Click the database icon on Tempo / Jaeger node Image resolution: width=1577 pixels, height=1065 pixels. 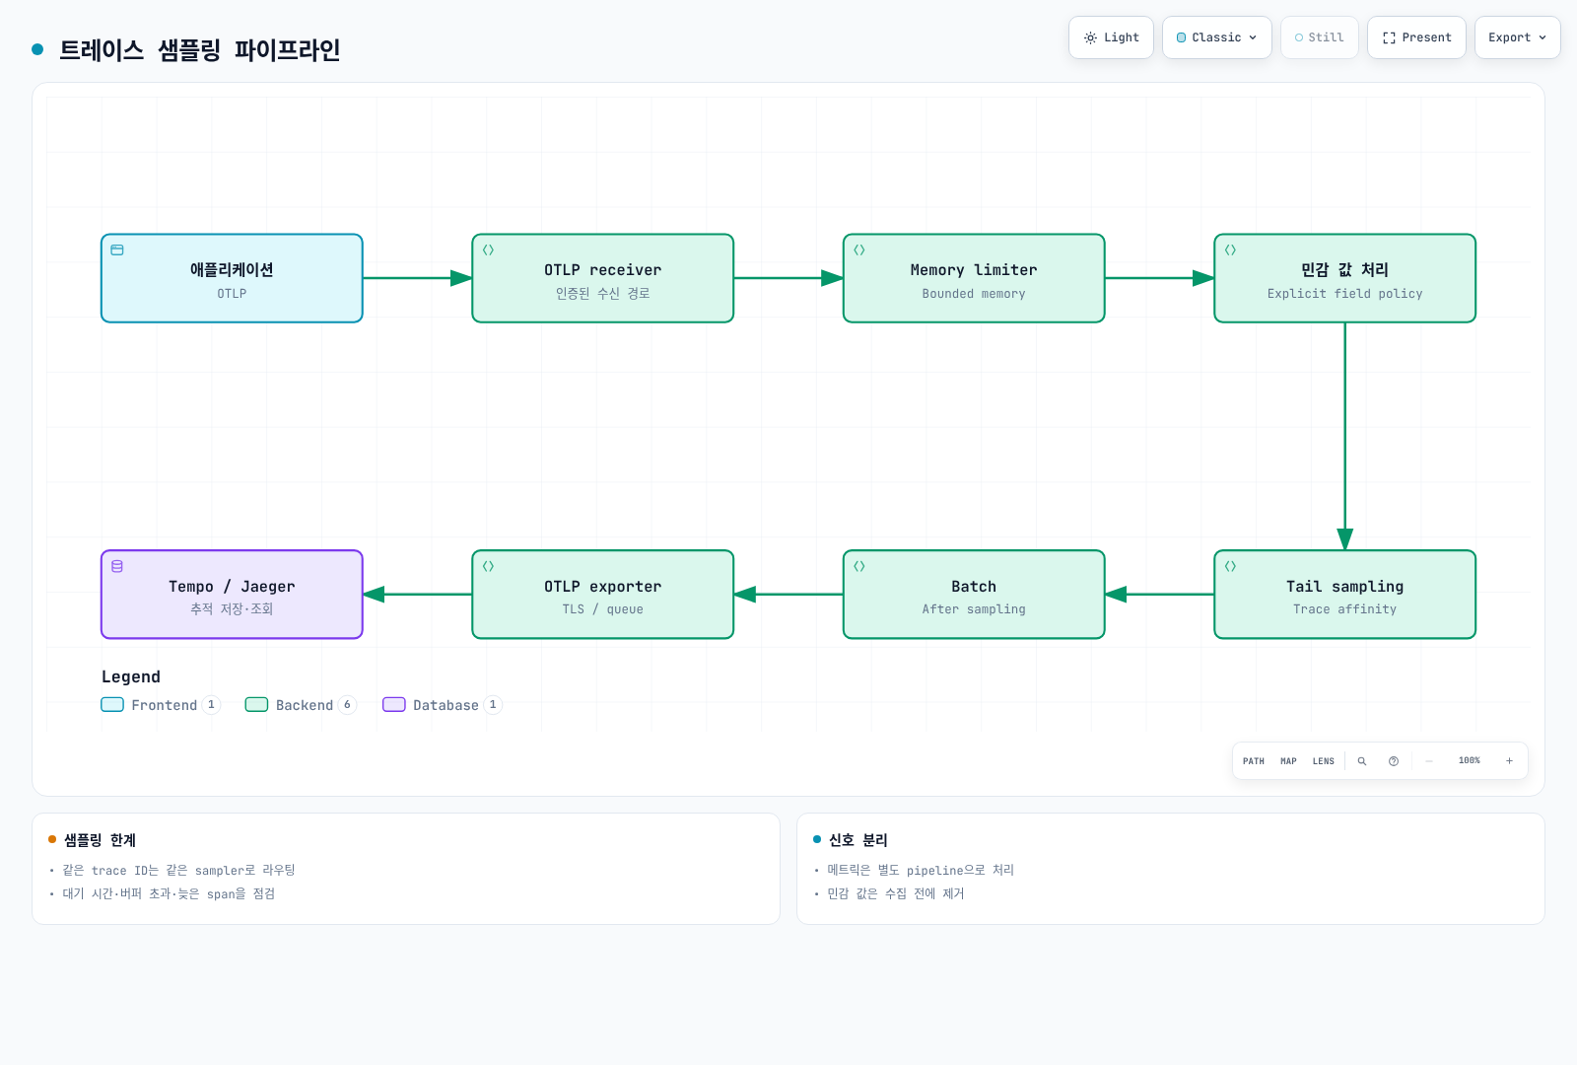117,566
